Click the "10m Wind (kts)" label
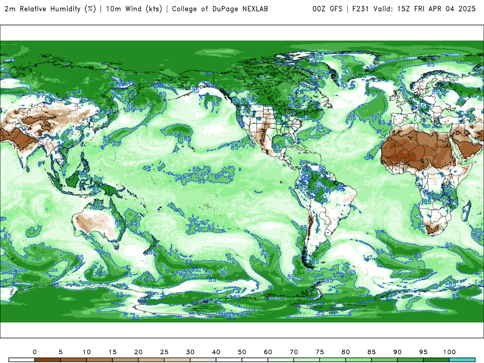 click(134, 9)
